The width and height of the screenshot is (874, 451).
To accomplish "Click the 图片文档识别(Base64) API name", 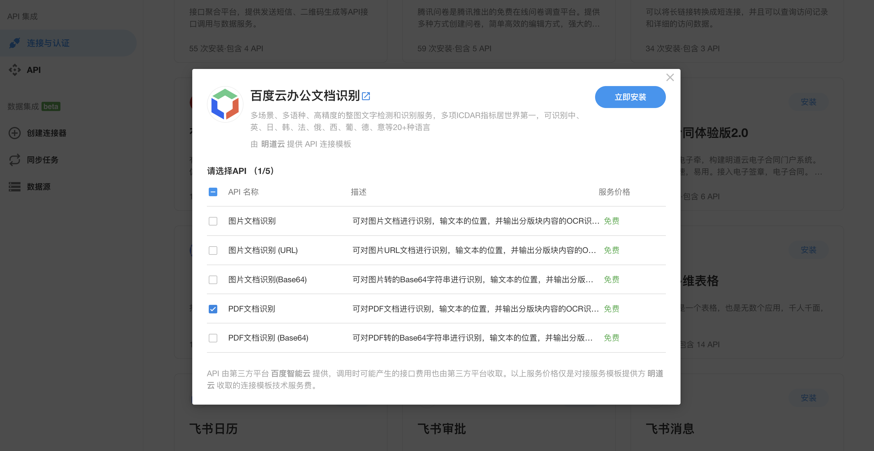I will click(267, 279).
